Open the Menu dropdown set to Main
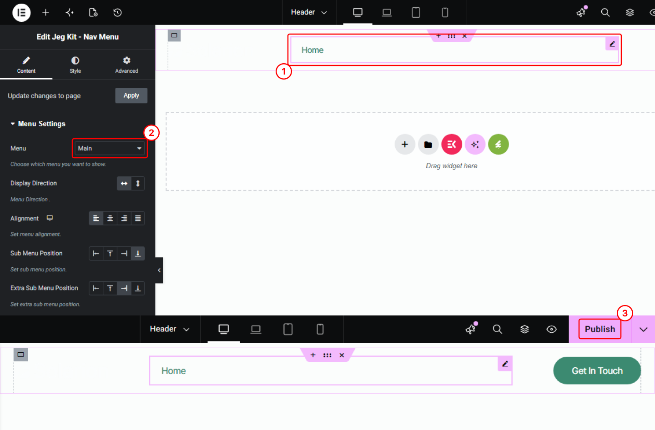655x430 pixels. tap(110, 148)
